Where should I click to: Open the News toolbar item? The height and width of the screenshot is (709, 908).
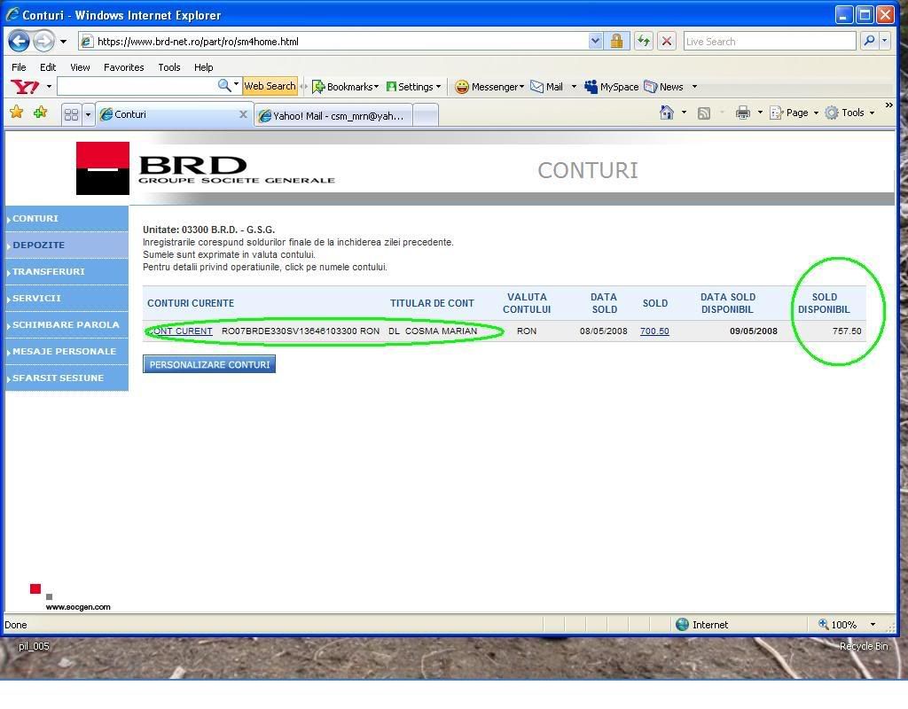coord(663,87)
